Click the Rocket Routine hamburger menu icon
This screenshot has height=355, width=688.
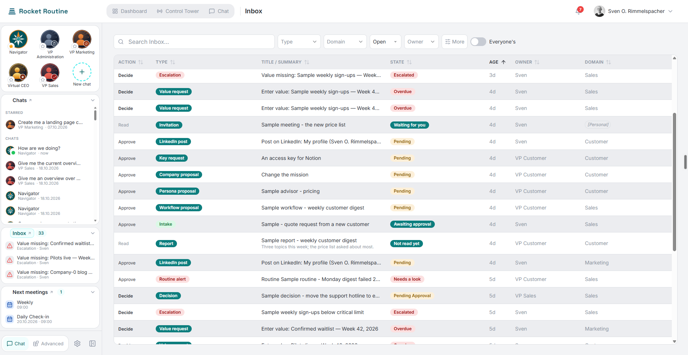[12, 11]
